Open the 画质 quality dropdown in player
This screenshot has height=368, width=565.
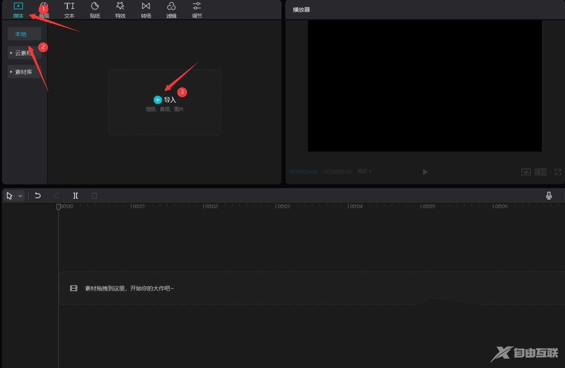[365, 171]
